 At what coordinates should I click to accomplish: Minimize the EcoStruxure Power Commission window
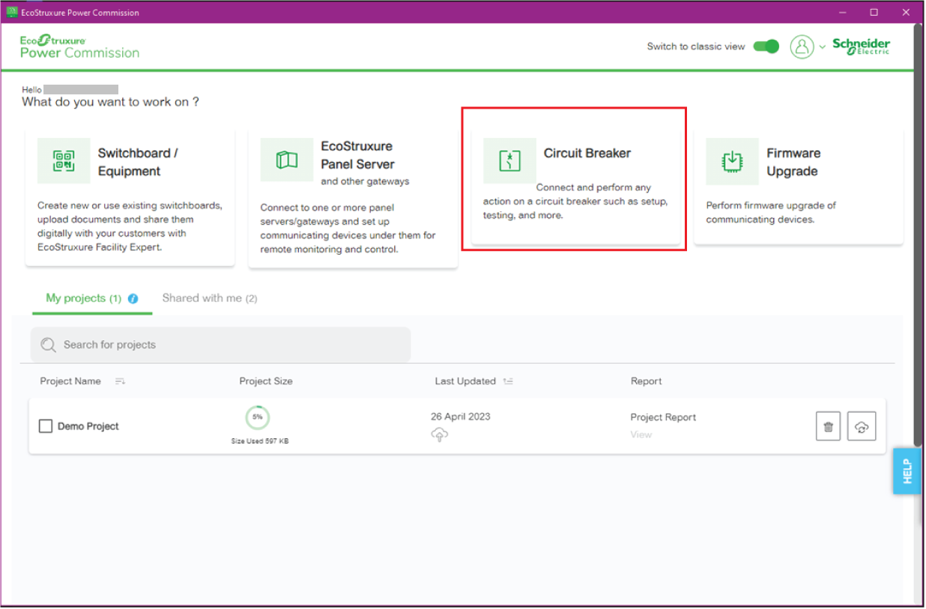[843, 12]
